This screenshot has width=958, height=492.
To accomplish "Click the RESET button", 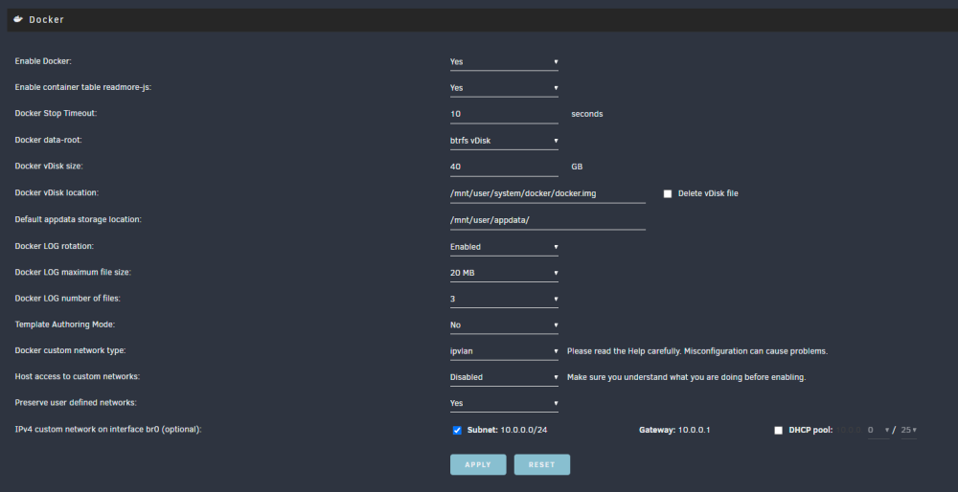I will [542, 464].
